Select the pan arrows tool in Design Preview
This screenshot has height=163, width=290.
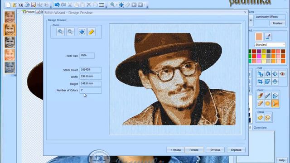tap(82, 32)
